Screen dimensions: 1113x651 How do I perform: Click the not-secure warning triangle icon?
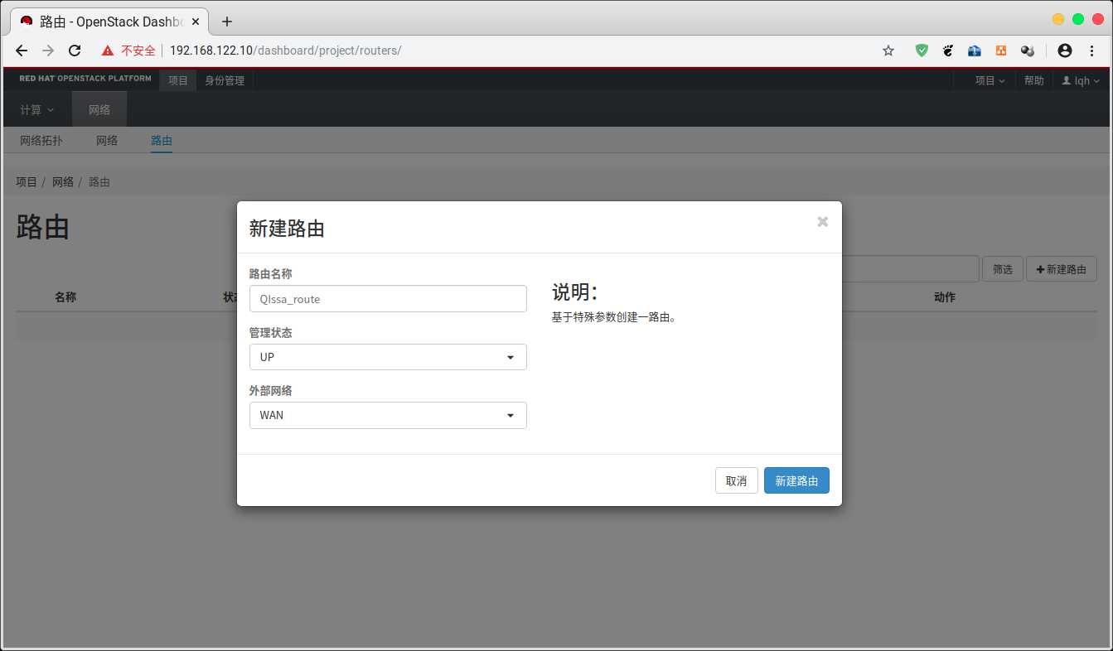(x=108, y=51)
